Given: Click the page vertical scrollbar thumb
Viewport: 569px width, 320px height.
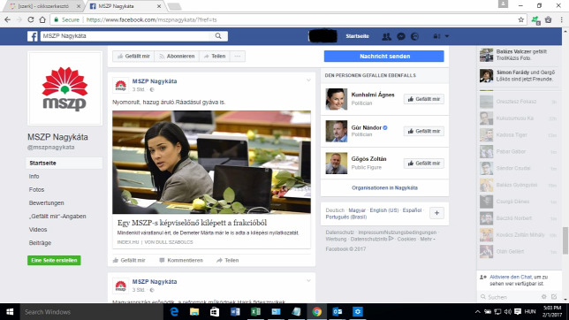Looking at the screenshot, I should [565, 240].
